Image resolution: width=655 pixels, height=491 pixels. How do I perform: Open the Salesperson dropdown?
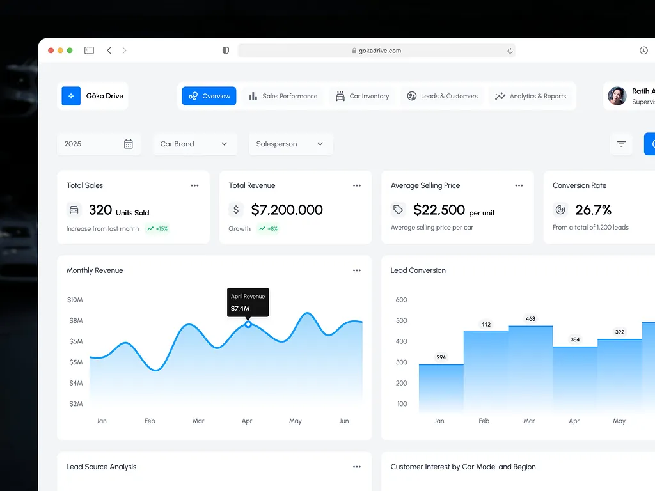click(x=291, y=144)
